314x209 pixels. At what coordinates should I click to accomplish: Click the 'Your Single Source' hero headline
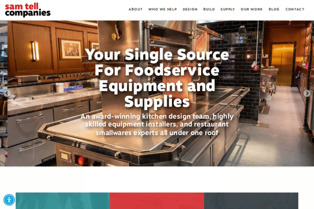157,78
